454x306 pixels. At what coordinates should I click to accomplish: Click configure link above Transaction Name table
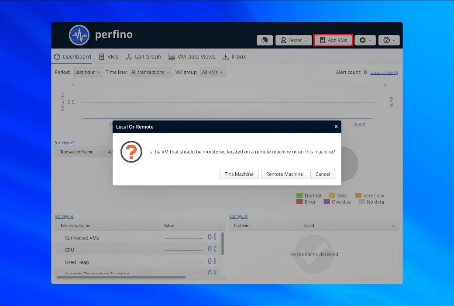pos(65,143)
